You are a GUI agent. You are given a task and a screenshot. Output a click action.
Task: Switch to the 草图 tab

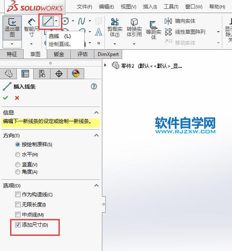click(35, 54)
